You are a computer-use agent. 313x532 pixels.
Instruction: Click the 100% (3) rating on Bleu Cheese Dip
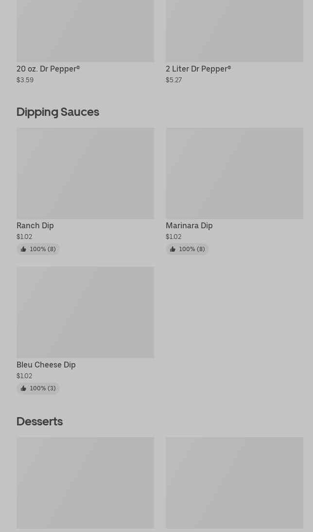(42, 388)
